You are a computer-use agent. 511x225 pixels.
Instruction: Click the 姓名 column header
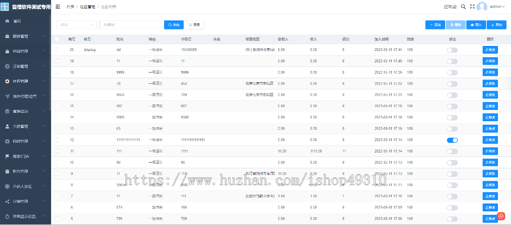120,39
